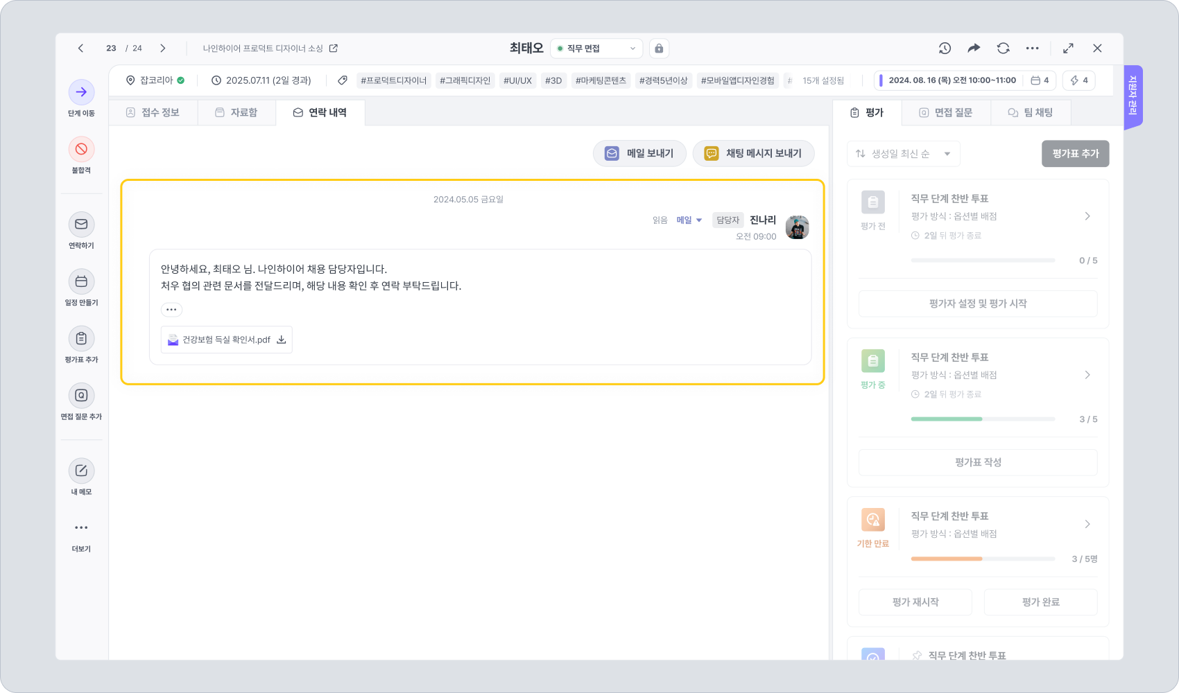Click the 평가 재시작 button

[915, 602]
